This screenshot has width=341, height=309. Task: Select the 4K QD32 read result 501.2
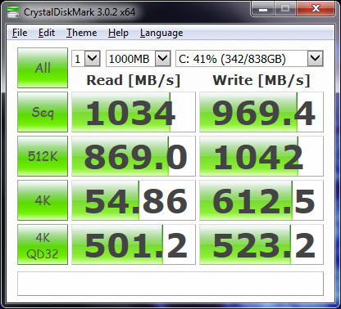pos(134,244)
